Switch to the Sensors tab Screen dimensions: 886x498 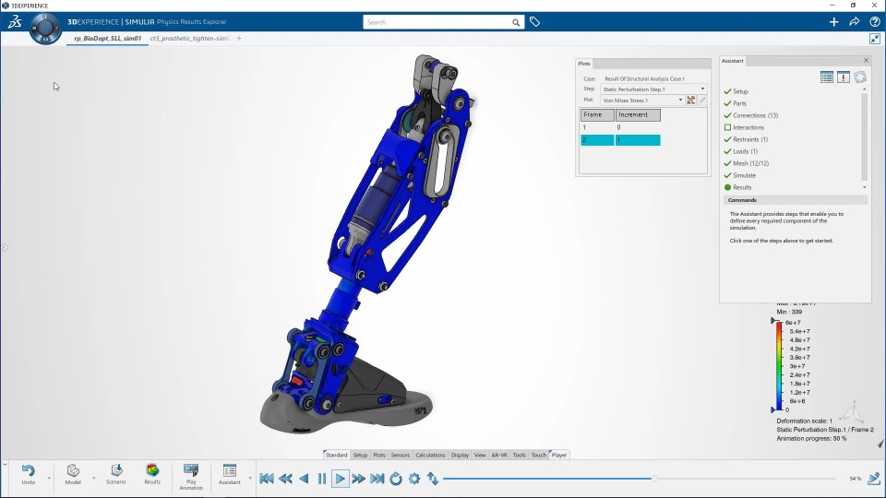coord(400,455)
